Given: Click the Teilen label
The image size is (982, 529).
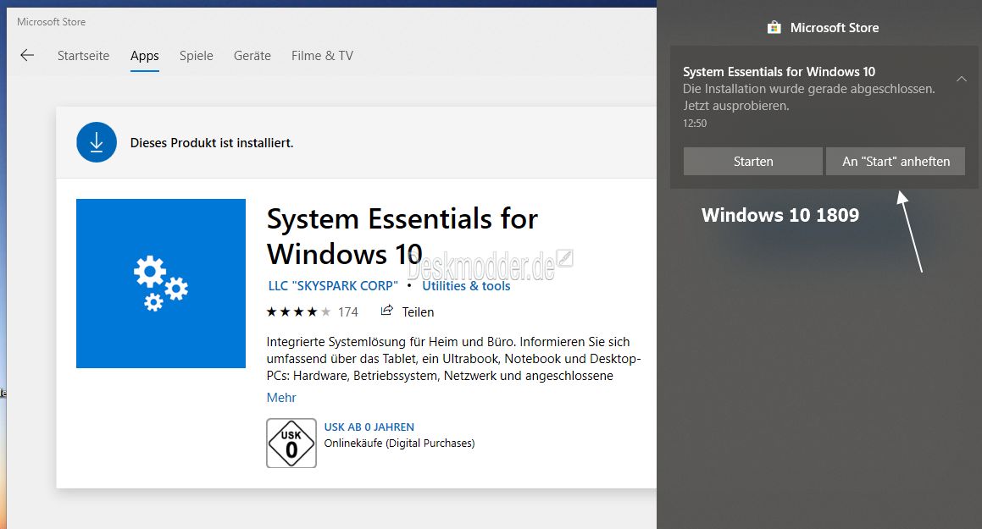Looking at the screenshot, I should 418,312.
